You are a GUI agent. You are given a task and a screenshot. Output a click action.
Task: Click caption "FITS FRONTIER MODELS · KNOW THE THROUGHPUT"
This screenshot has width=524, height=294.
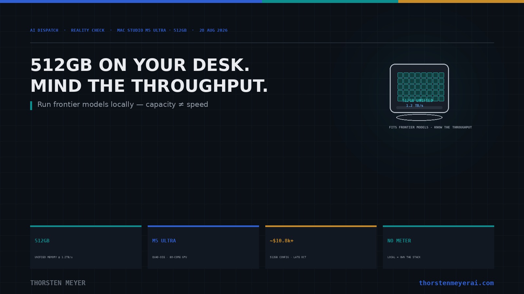point(430,127)
